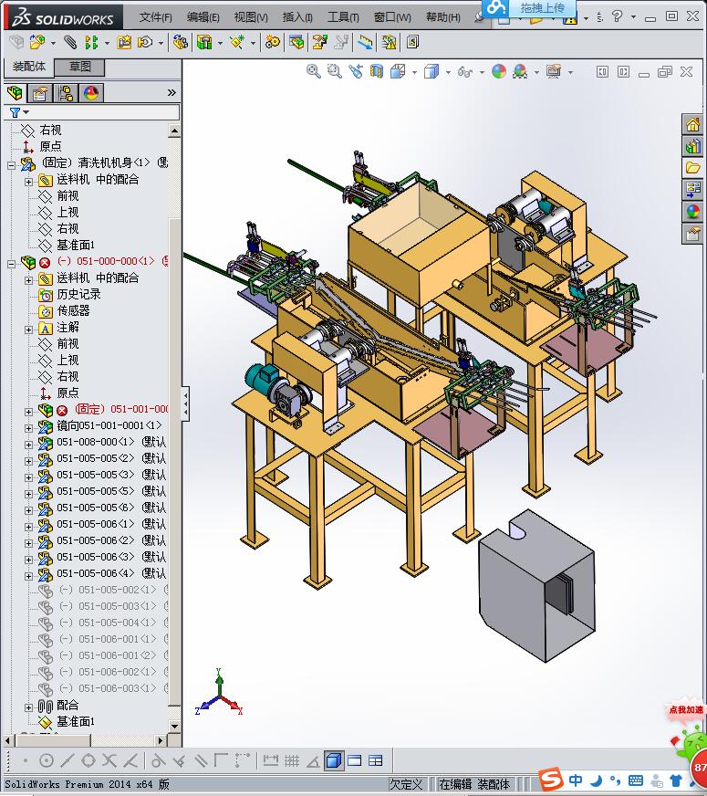The width and height of the screenshot is (707, 796).
Task: Click Zoom to Fit in view toolbar
Action: 314,71
